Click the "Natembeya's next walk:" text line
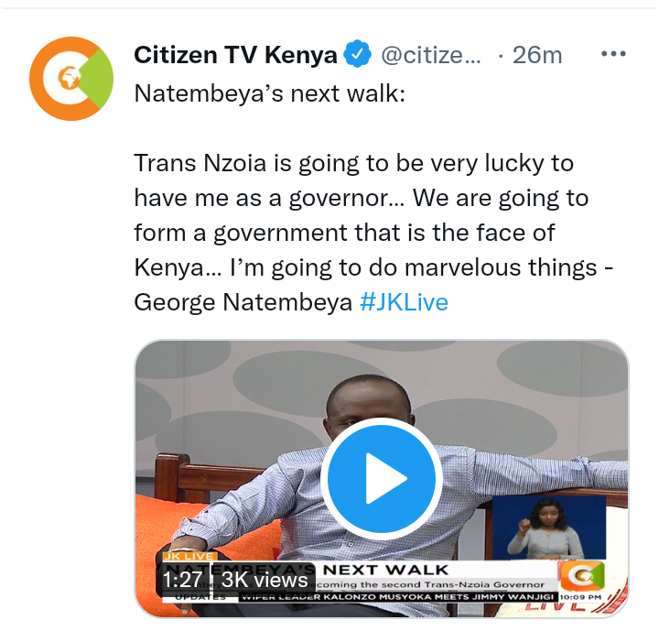This screenshot has height=642, width=659. point(269,92)
